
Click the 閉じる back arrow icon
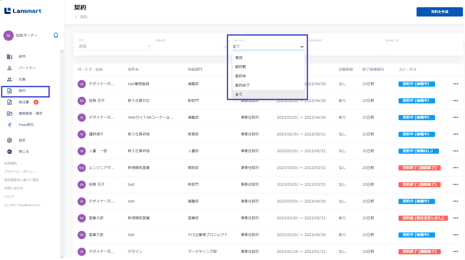(x=10, y=152)
